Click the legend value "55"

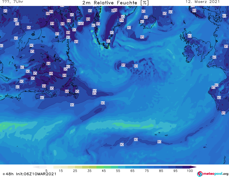118,171
